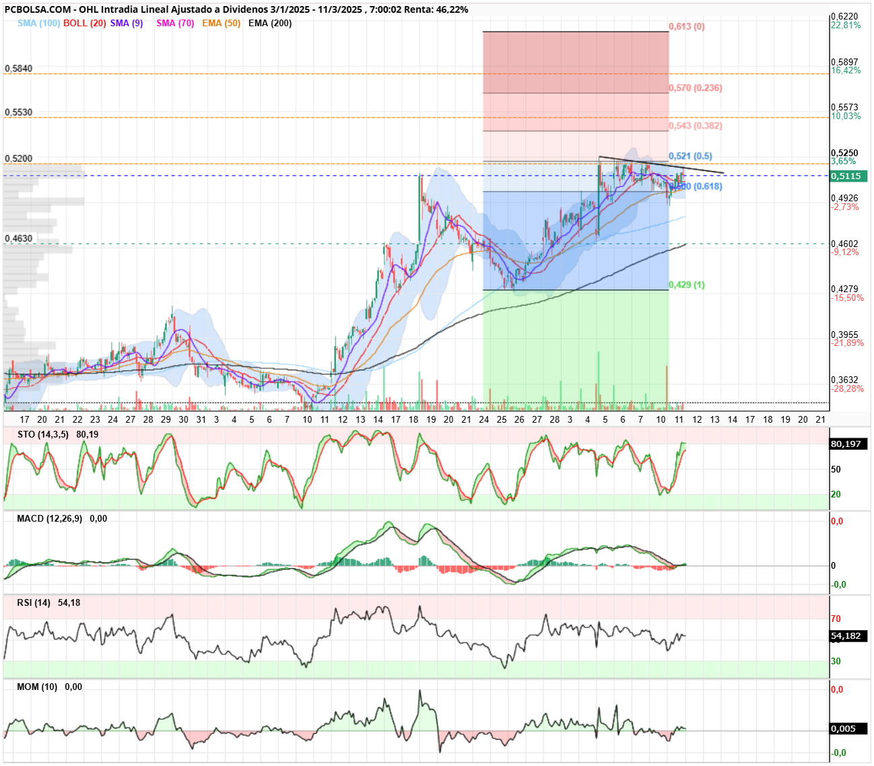Image resolution: width=874 pixels, height=766 pixels.
Task: Select the EMA (200) legend label
Action: click(x=270, y=23)
